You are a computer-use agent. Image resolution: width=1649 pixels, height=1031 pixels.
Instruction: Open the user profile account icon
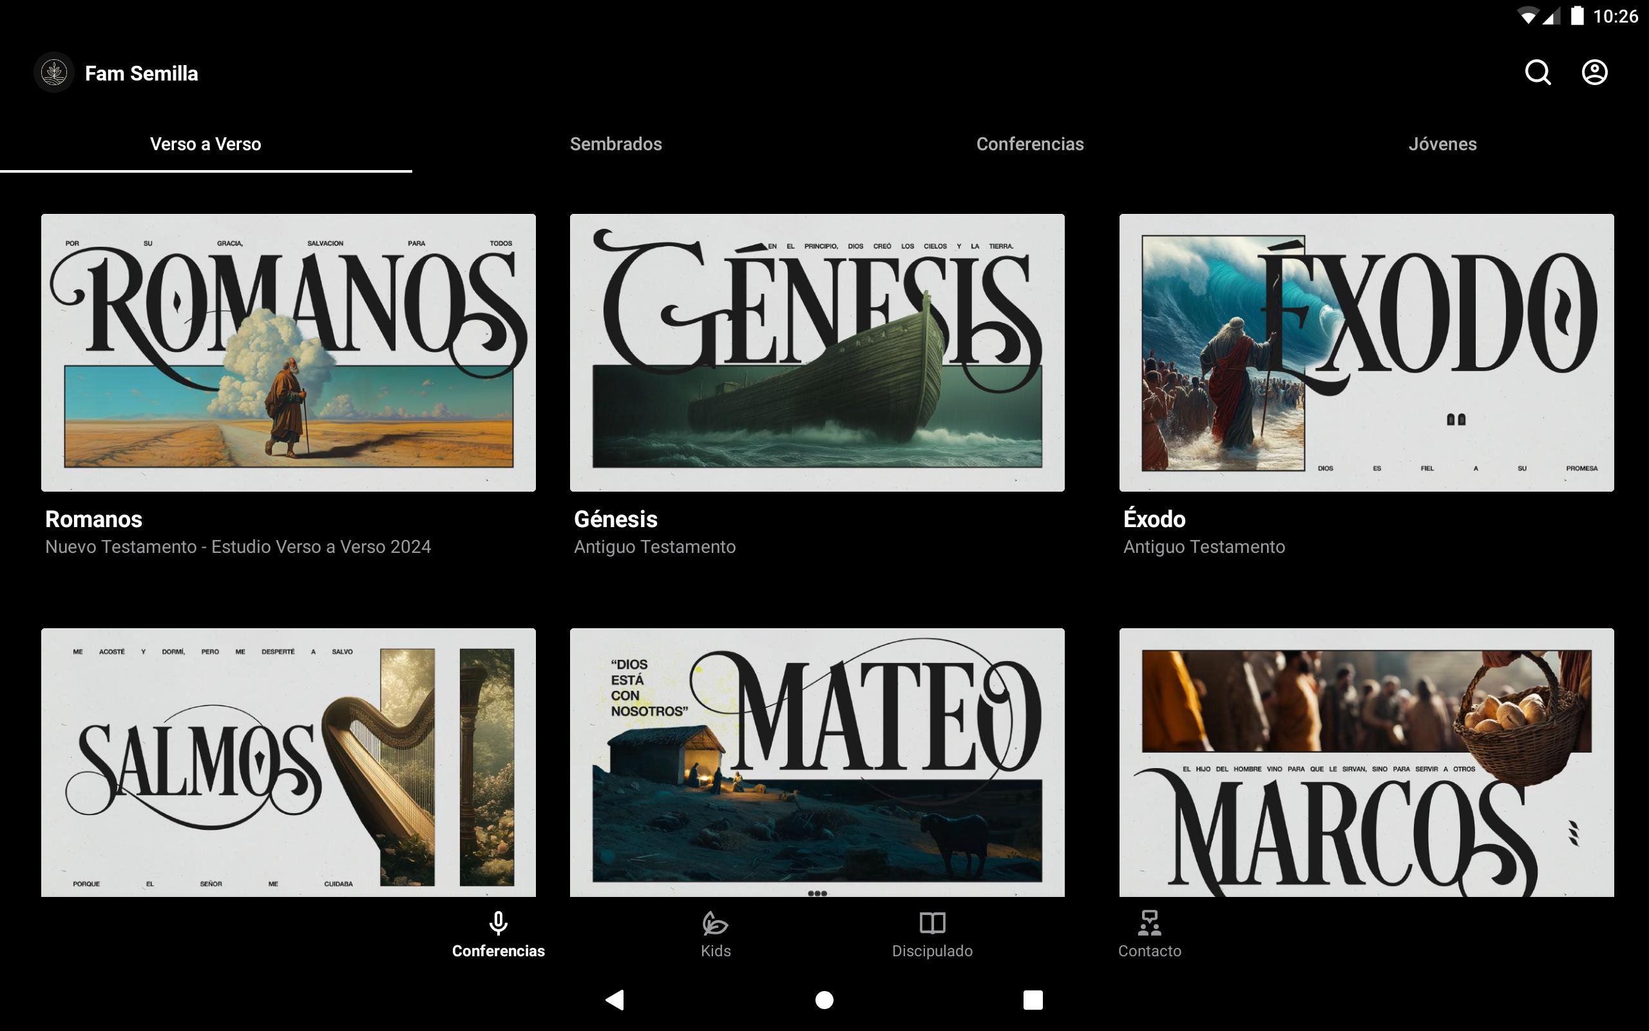point(1594,72)
